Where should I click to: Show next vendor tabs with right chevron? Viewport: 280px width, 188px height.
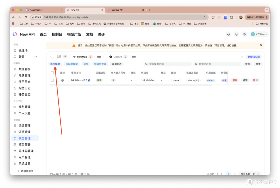tap(242, 57)
